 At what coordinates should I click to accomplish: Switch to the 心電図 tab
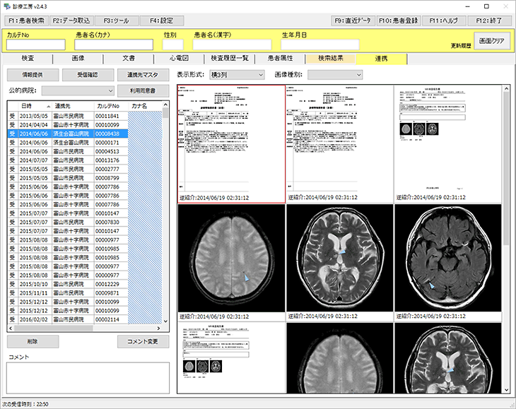pyautogui.click(x=179, y=58)
